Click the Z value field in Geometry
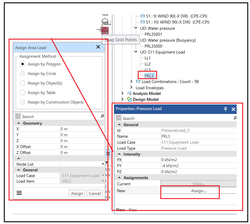The height and width of the screenshot is (224, 250). pyautogui.click(x=82, y=141)
